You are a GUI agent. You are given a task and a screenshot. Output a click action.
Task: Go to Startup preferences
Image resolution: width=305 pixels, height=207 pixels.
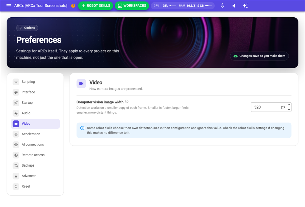(35, 103)
